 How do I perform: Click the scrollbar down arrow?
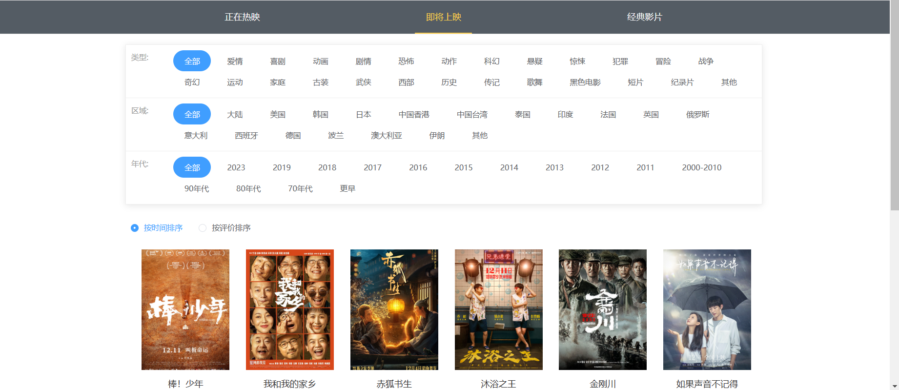coord(895,386)
